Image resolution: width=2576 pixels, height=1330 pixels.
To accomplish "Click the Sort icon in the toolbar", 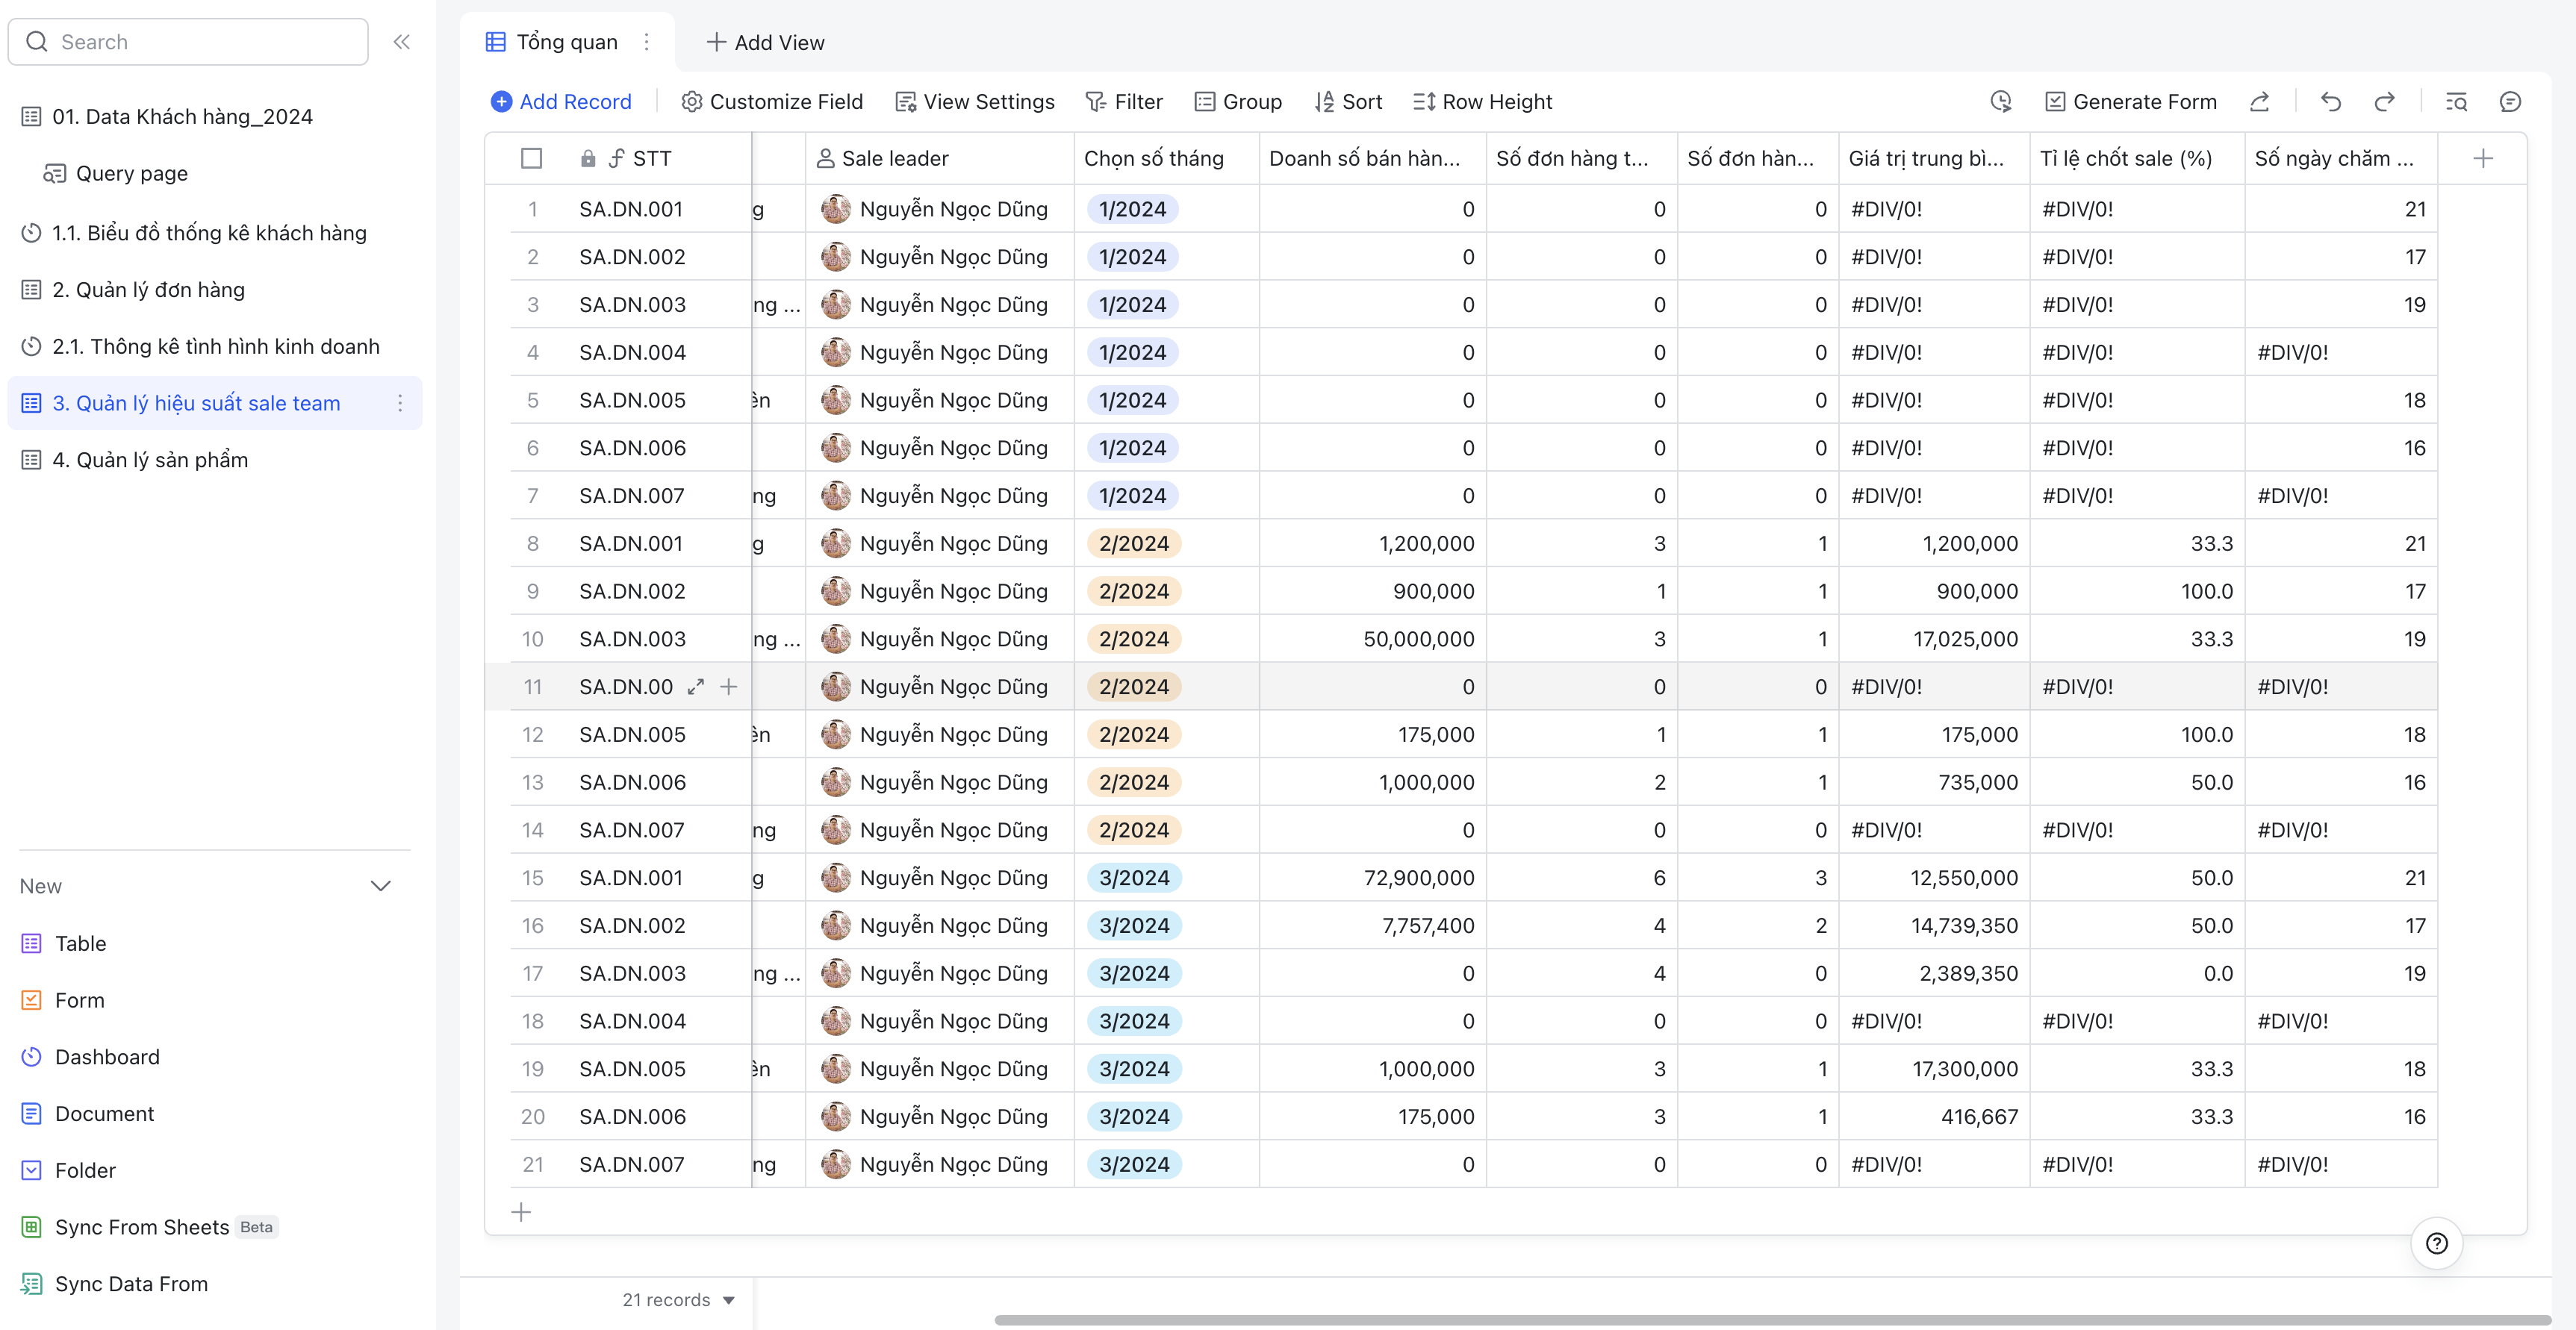I will tap(1324, 102).
